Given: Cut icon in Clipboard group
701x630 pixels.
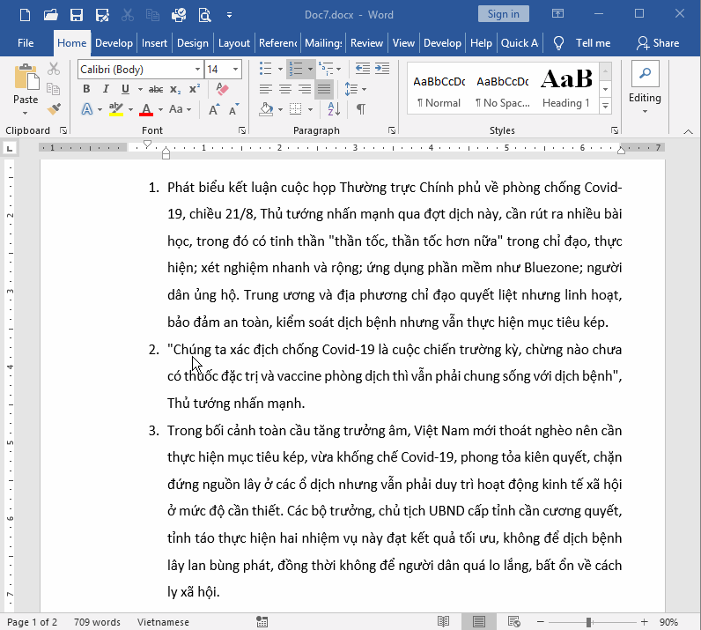Looking at the screenshot, I should [x=54, y=69].
